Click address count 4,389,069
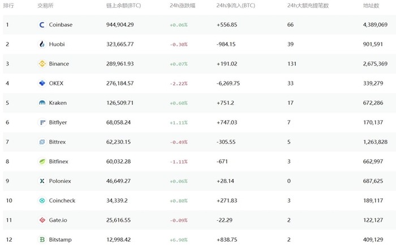The width and height of the screenshot is (396, 248). point(375,25)
